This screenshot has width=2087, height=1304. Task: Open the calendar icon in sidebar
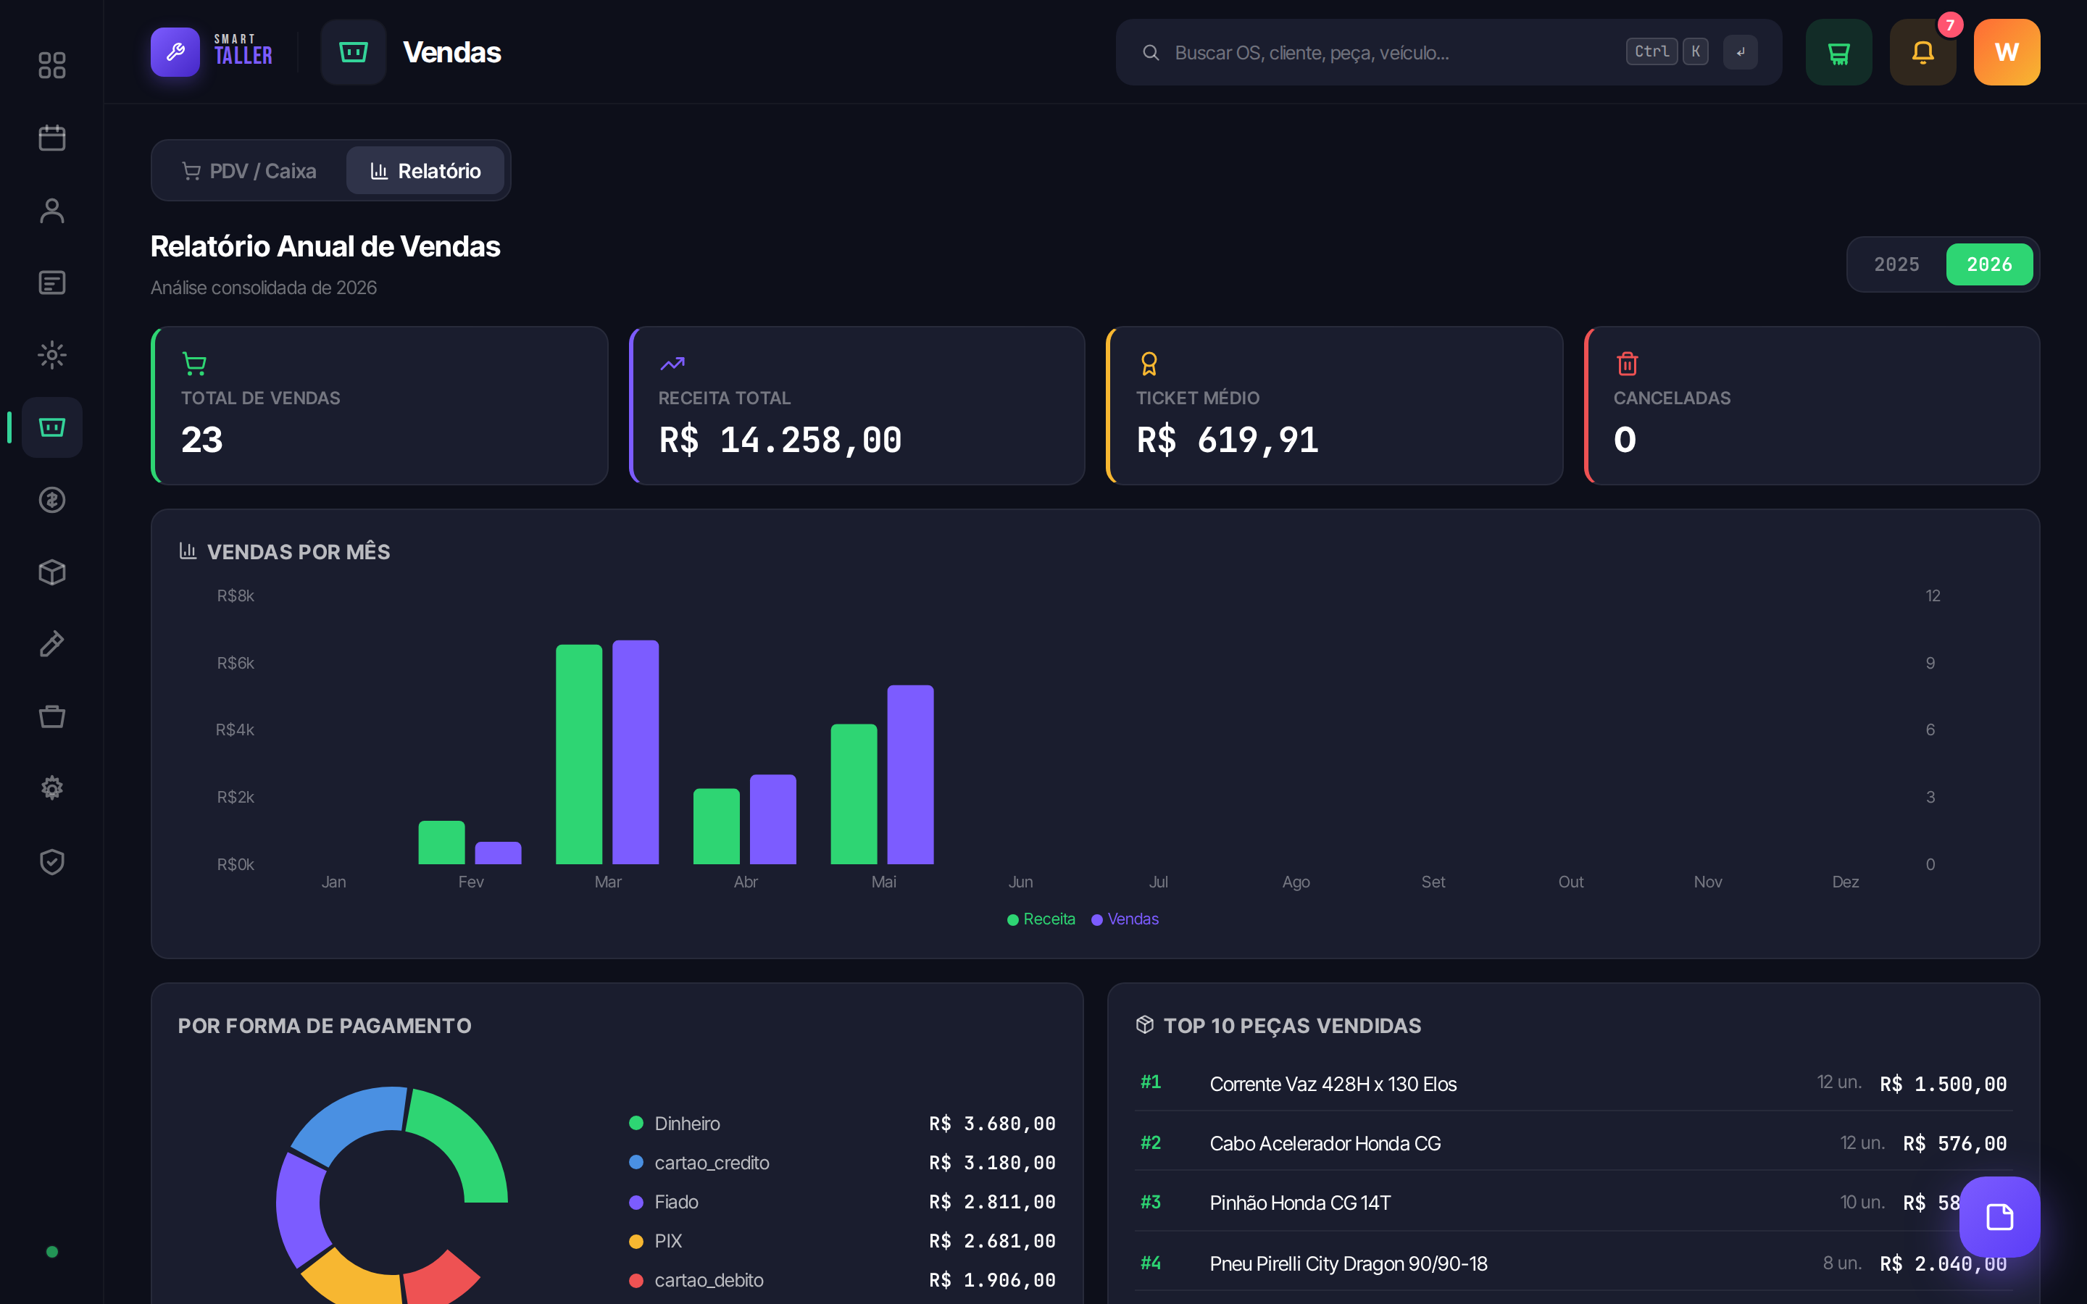coord(51,138)
